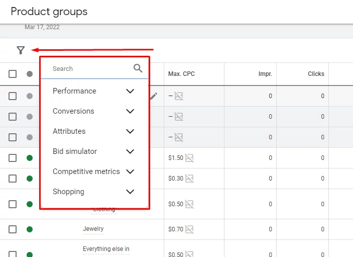Click the $0.70 max CPC bid
The image size is (353, 257).
coord(176,229)
